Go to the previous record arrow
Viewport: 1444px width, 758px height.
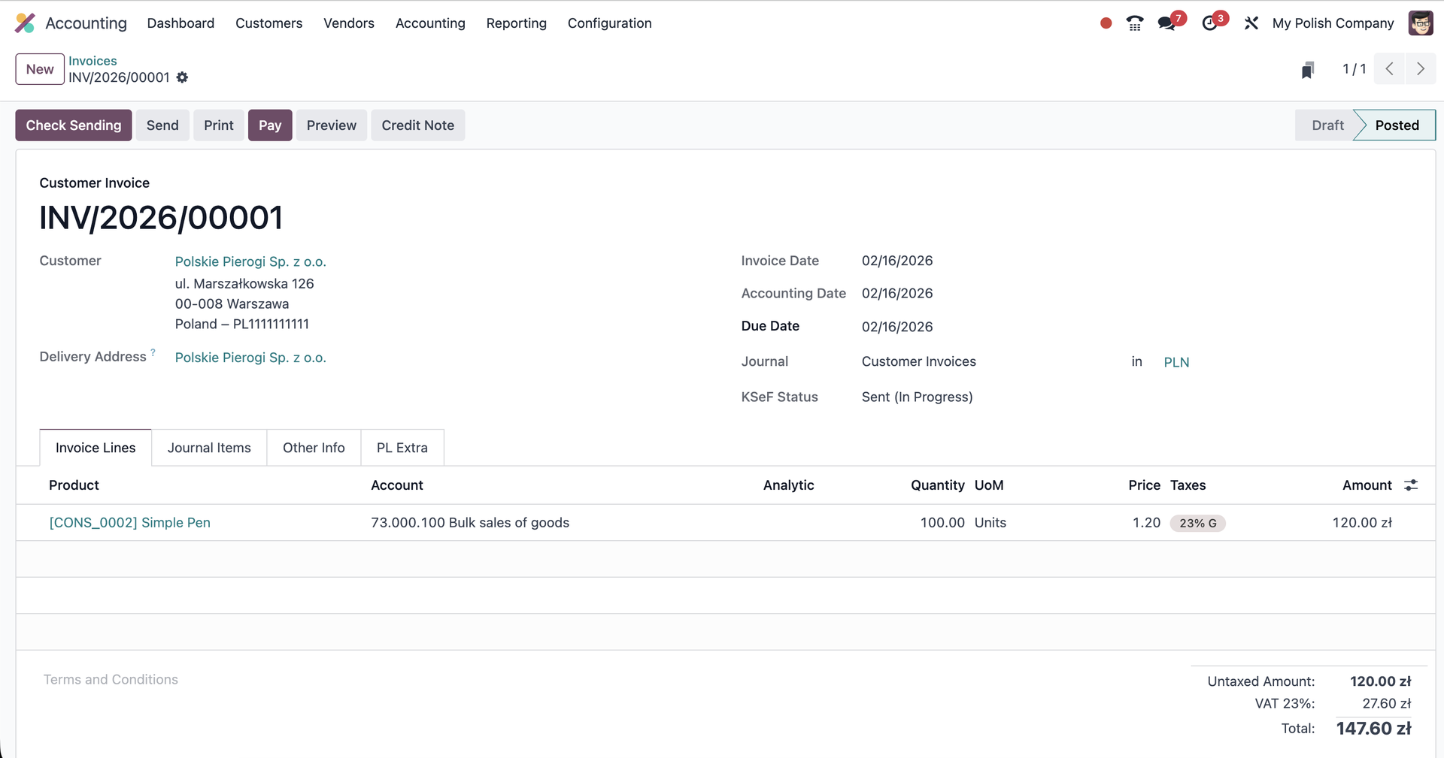(1390, 69)
